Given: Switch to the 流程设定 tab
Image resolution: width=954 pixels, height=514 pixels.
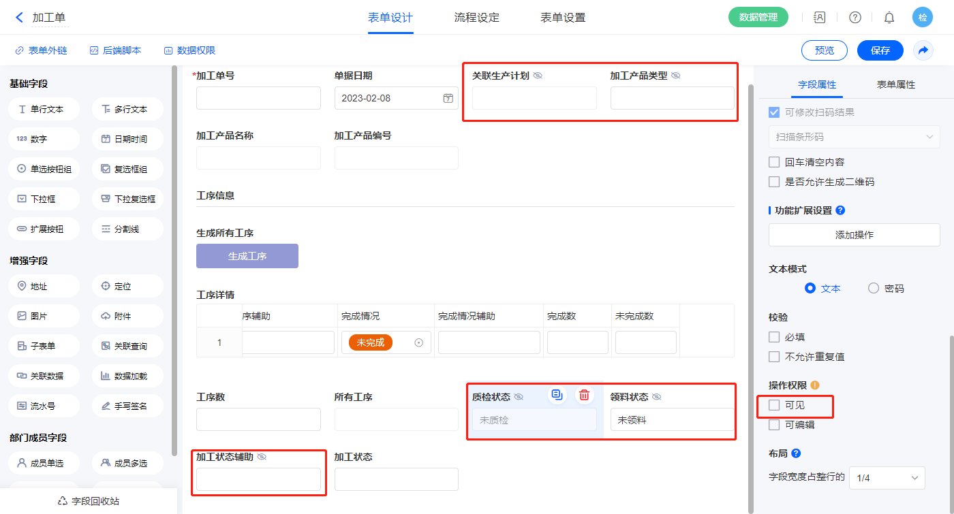Looking at the screenshot, I should (x=477, y=18).
